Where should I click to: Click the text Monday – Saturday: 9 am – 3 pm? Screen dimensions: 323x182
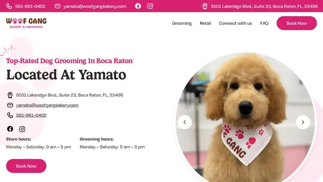(x=112, y=147)
